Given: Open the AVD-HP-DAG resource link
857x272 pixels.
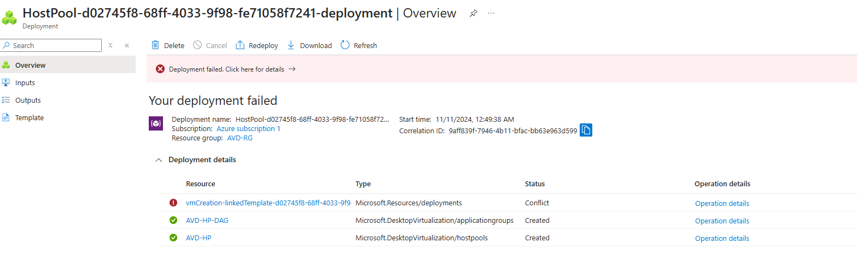Looking at the screenshot, I should tap(207, 220).
